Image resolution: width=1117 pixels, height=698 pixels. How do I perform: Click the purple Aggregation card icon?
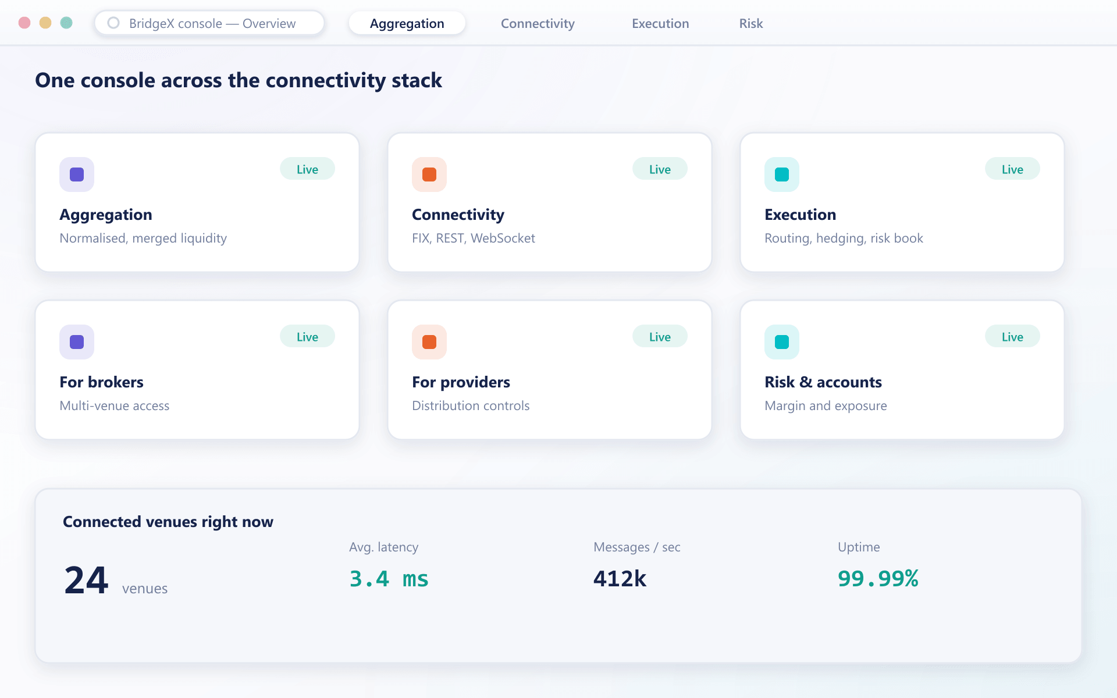pyautogui.click(x=77, y=174)
